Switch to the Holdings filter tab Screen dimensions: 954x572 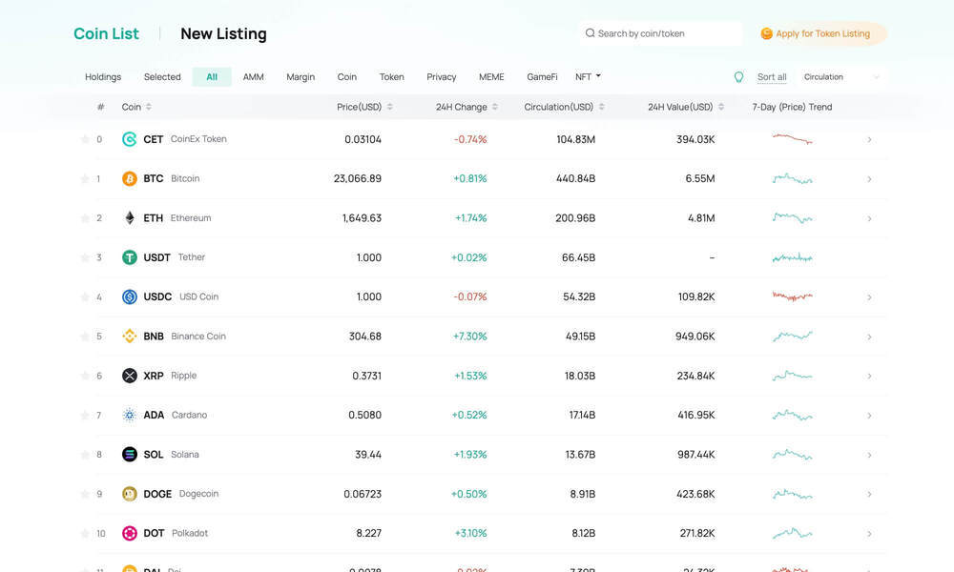(x=103, y=77)
